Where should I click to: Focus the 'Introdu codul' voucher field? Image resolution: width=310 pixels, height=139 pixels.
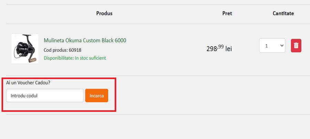[45, 96]
